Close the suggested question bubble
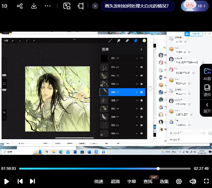Viewport: 212px width, 188px height. coord(95,6)
